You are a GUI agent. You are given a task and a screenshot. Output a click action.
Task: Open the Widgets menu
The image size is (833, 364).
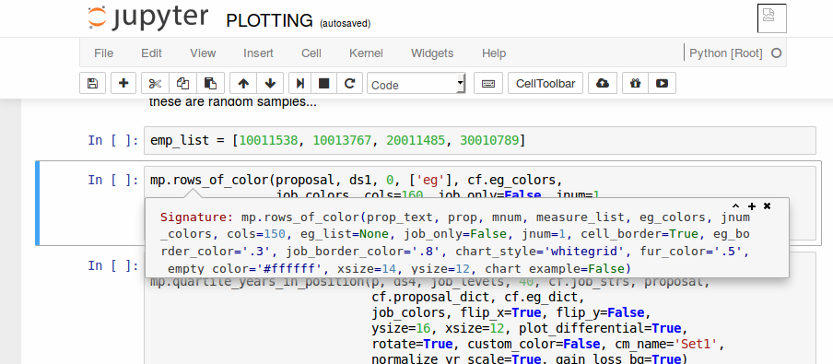432,53
